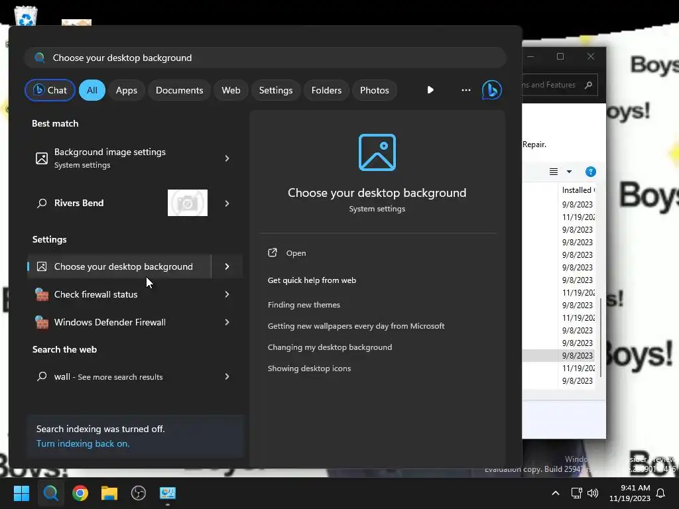Select highlighted 9/8/2023 row in list
The height and width of the screenshot is (509, 679).
coord(558,355)
